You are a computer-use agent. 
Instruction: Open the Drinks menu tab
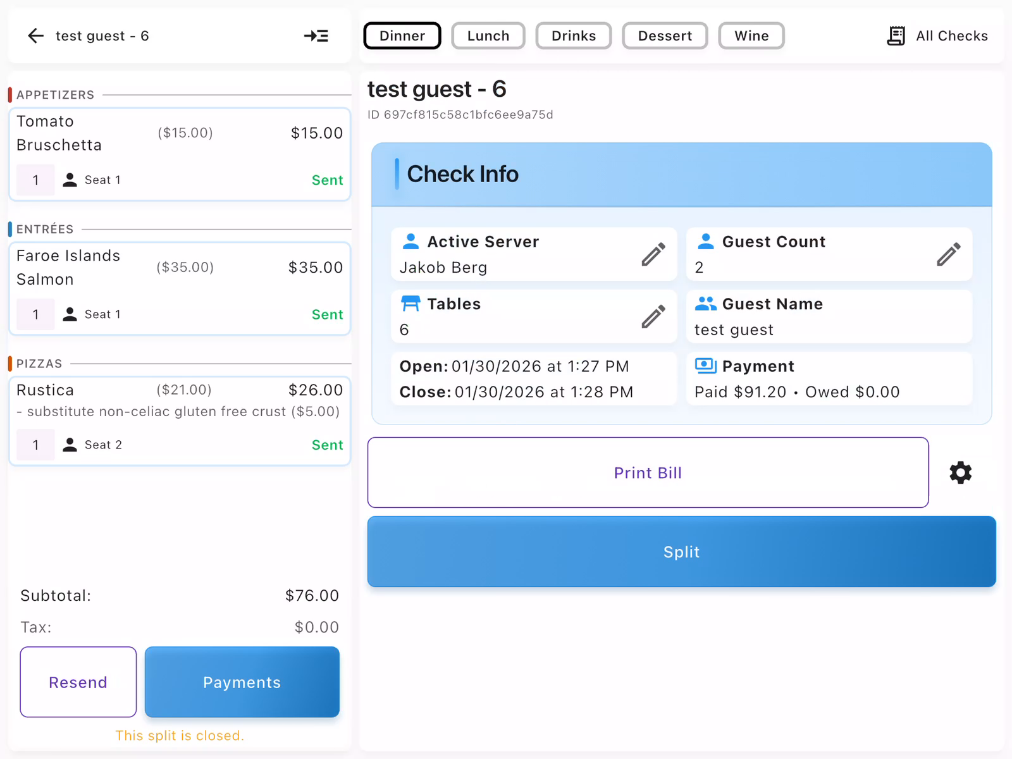573,36
